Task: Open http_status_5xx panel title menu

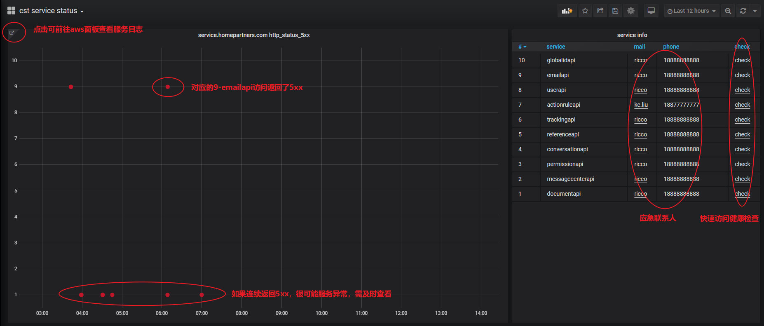Action: click(254, 35)
